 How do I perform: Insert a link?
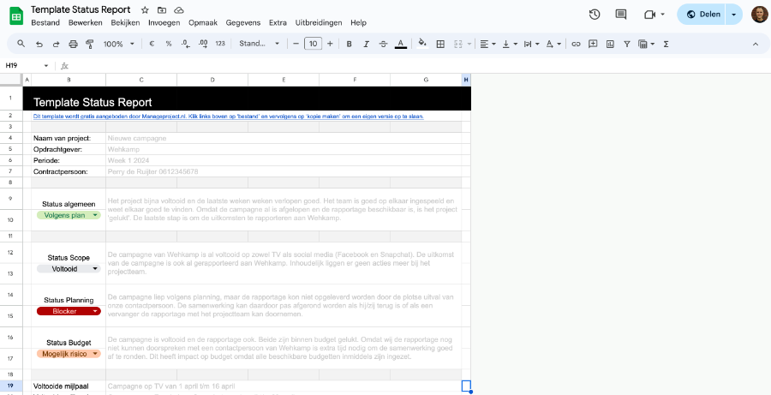[576, 44]
